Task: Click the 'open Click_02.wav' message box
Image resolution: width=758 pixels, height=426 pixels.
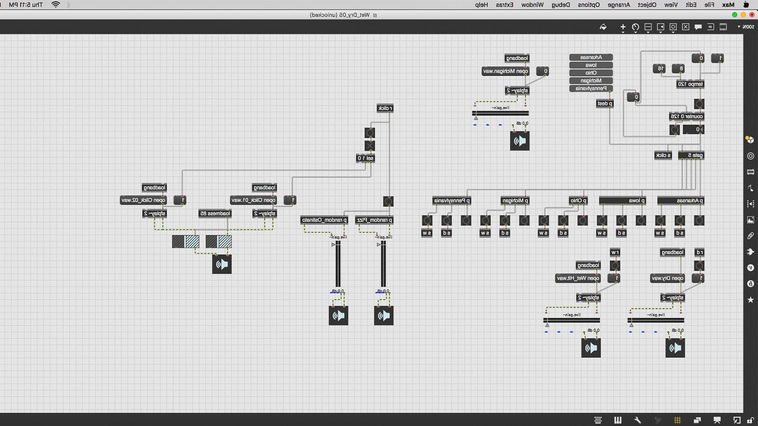Action: (x=144, y=200)
